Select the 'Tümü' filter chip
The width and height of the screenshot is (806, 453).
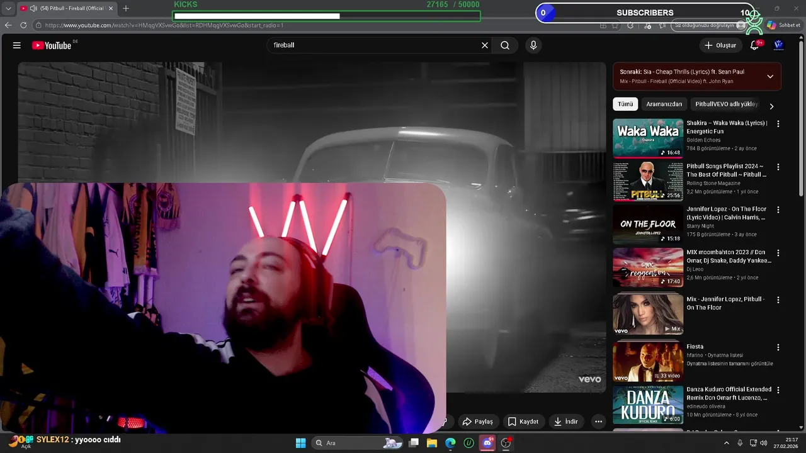(625, 104)
